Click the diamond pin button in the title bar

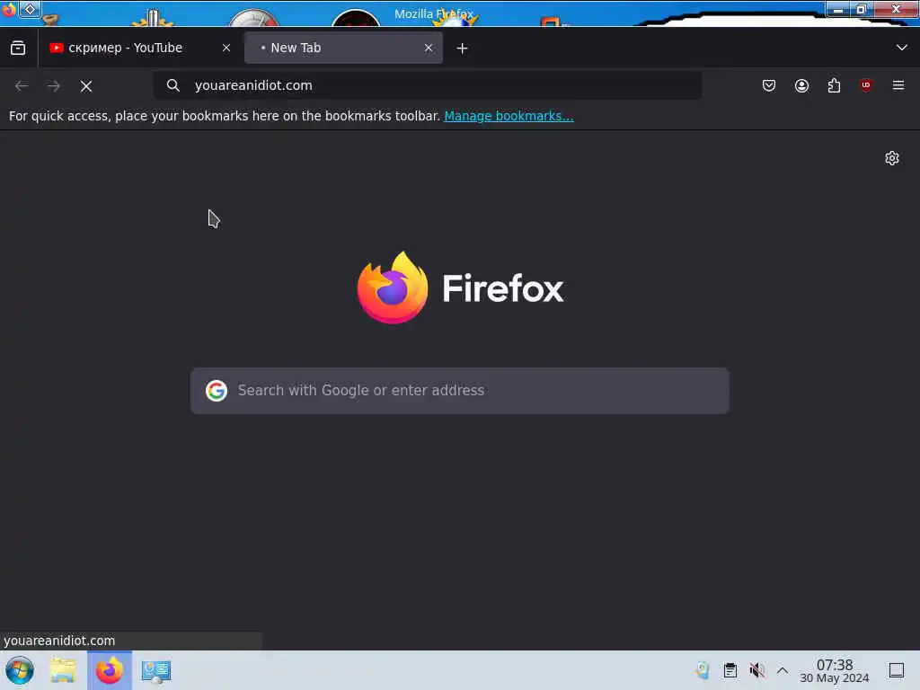tap(30, 9)
